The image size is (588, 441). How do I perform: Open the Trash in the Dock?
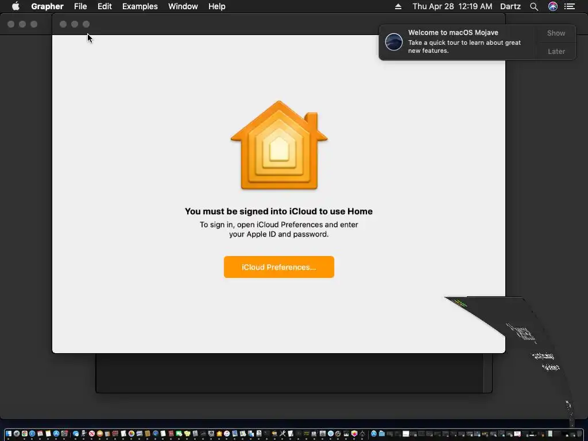pos(579,434)
